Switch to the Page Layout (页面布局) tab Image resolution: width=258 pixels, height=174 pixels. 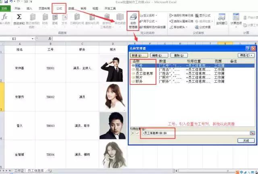(44, 8)
